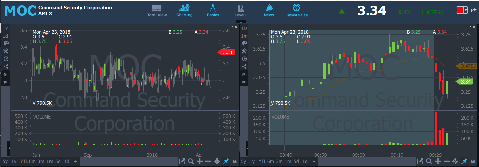Image resolution: width=479 pixels, height=167 pixels.
Task: Open the tools wrench icon on right chart
Action: (x=245, y=51)
